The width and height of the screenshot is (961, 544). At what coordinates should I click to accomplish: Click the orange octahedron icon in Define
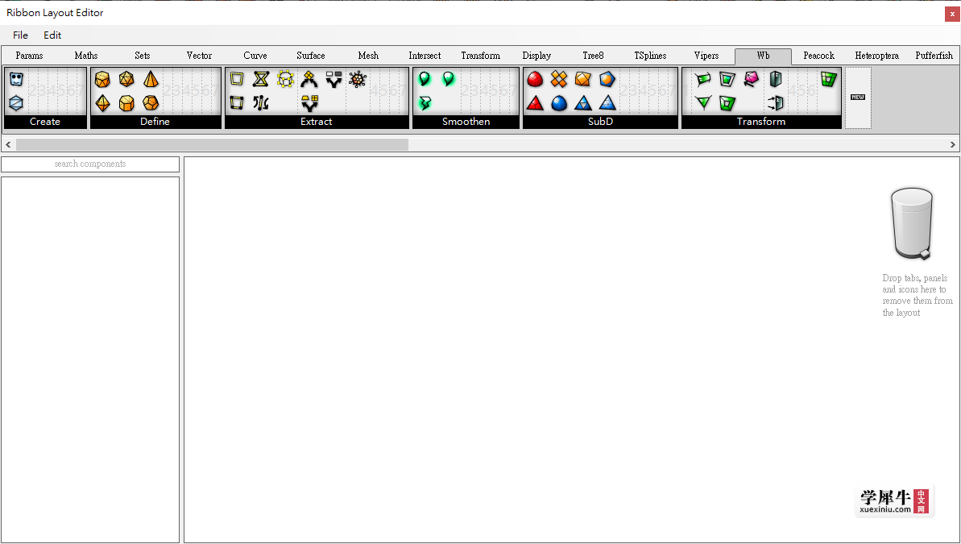point(102,103)
